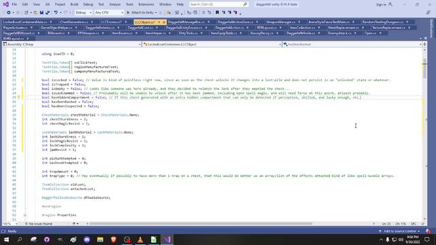
Task: Click the SPC indentation indicator
Action: pos(414,224)
